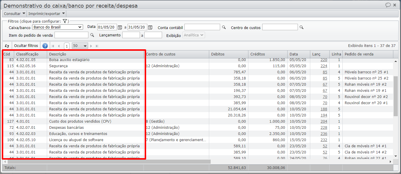Go to last page icon
This screenshot has width=401, height=174.
97,46
